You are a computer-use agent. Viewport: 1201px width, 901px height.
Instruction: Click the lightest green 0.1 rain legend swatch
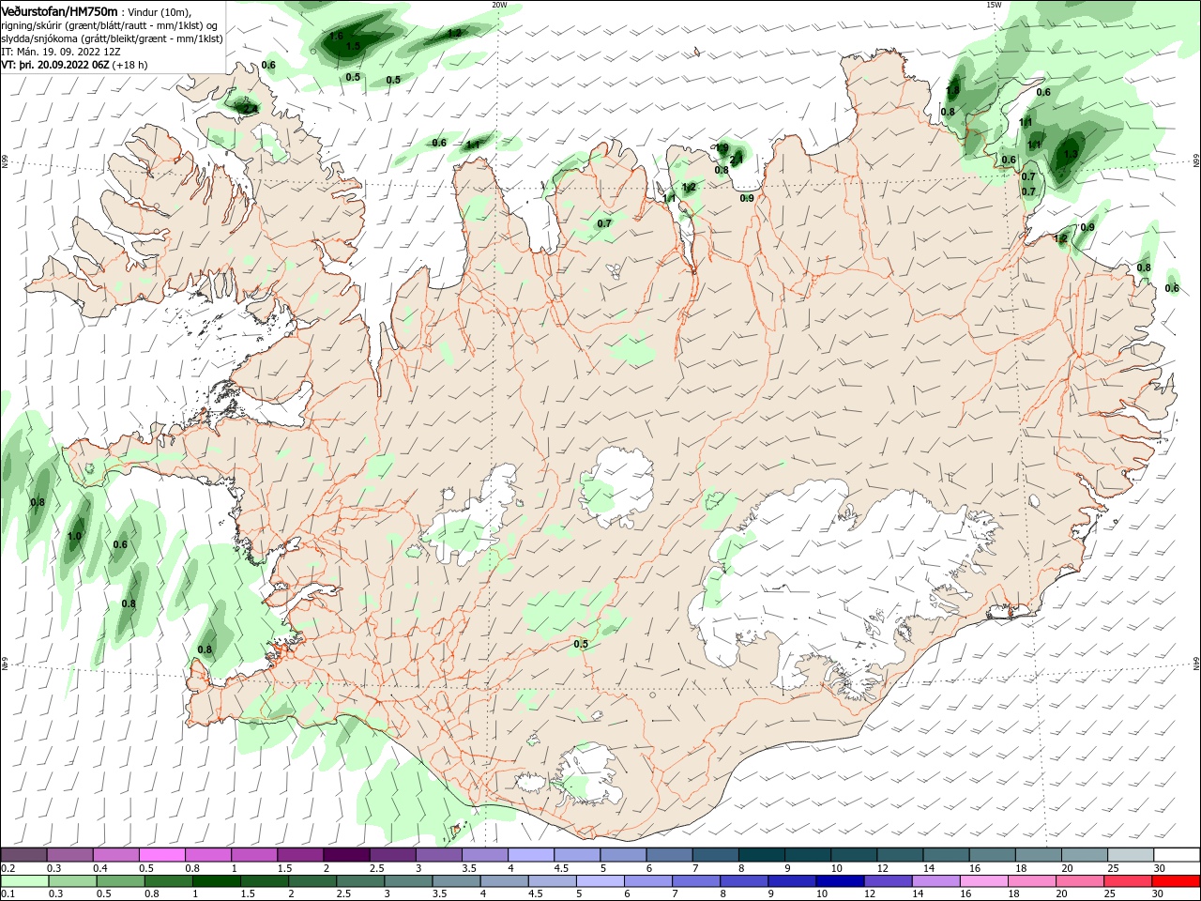point(24,881)
